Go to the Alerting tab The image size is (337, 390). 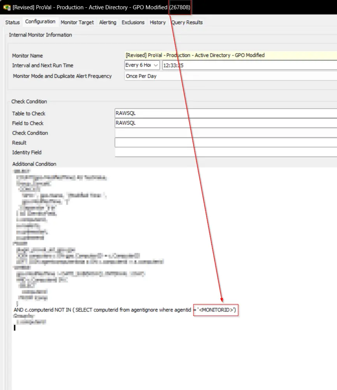click(x=108, y=22)
